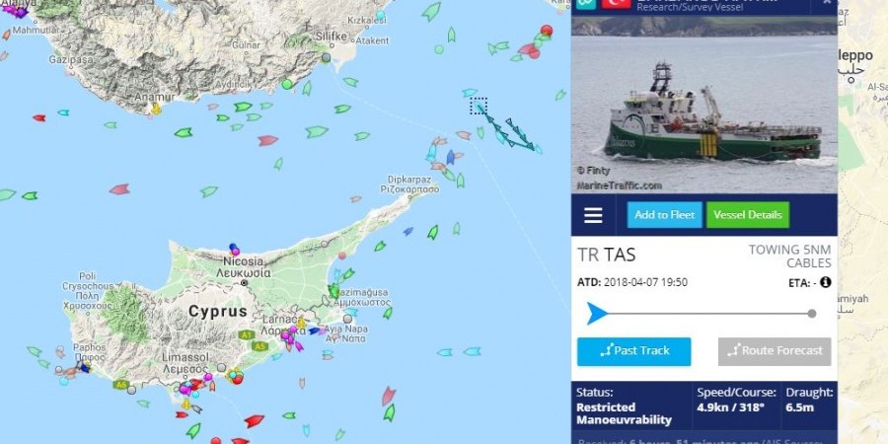Screen dimensions: 888x444
Task: Click the blue arrow on voyage progress line
Action: click(596, 313)
